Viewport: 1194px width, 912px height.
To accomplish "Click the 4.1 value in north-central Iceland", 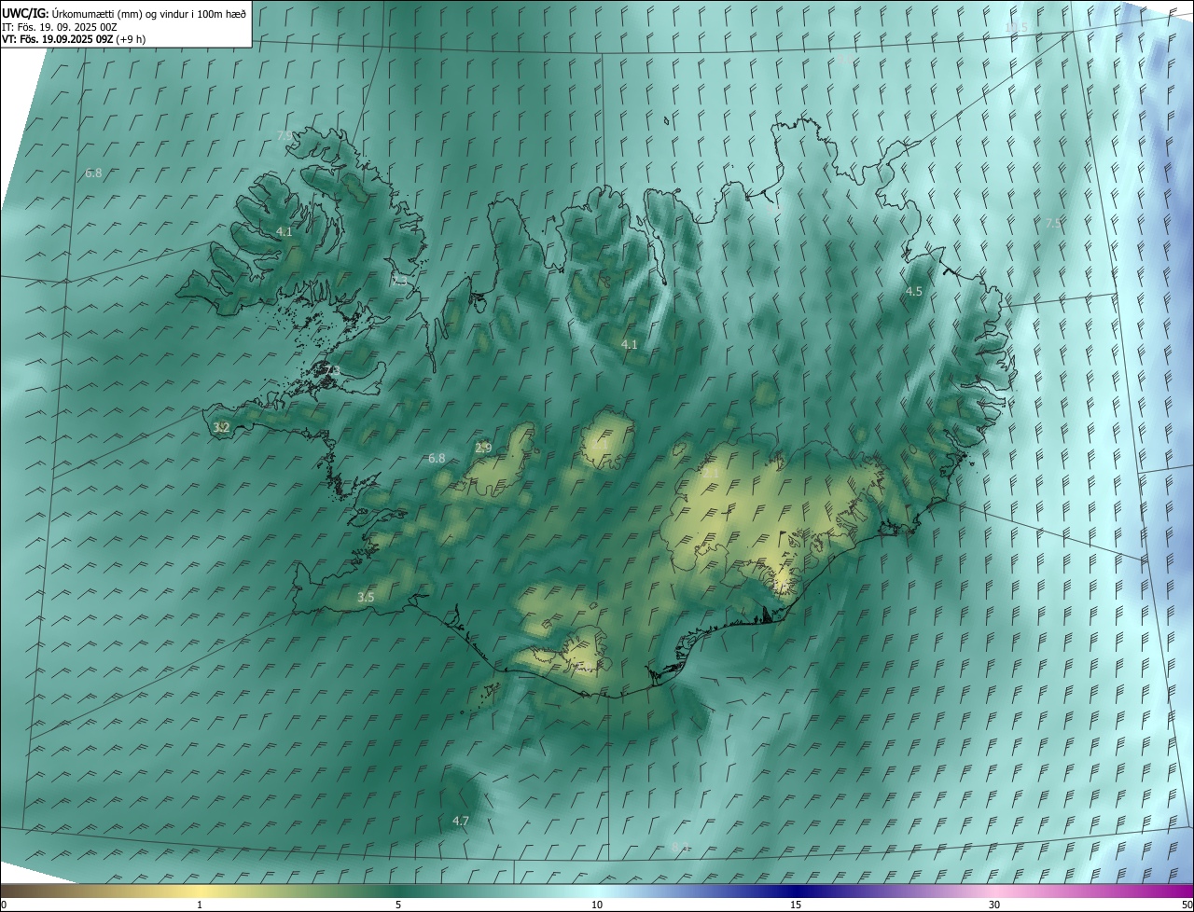I will (630, 345).
